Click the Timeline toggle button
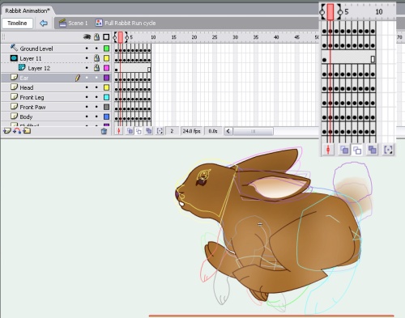405x318 pixels. (18, 23)
